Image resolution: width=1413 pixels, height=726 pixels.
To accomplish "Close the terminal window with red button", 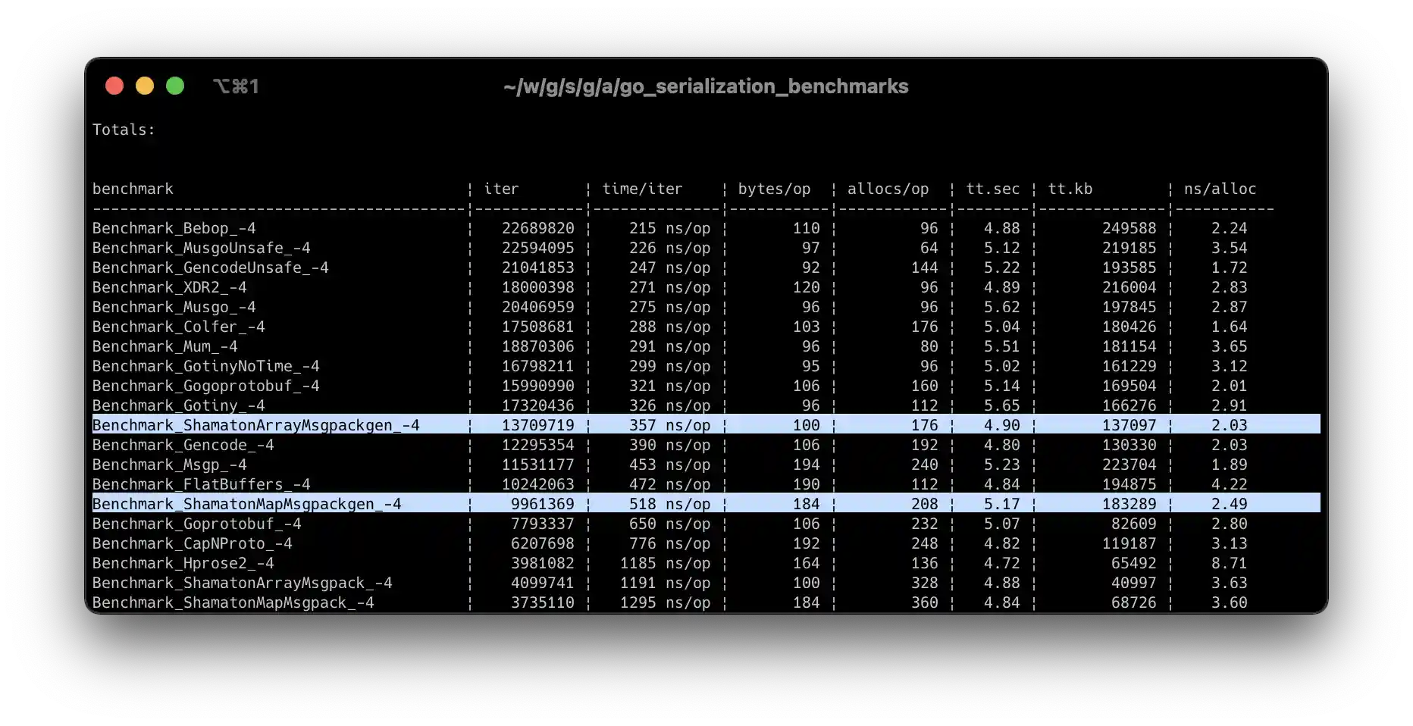I will click(x=114, y=86).
